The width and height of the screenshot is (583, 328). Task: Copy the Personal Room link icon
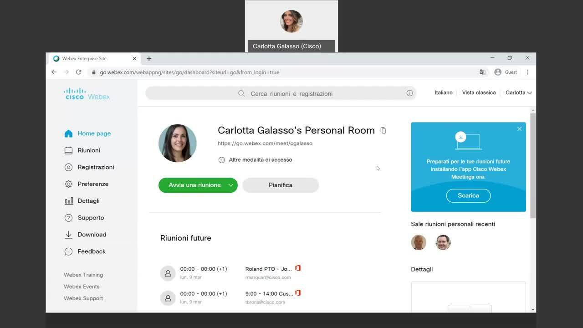383,131
